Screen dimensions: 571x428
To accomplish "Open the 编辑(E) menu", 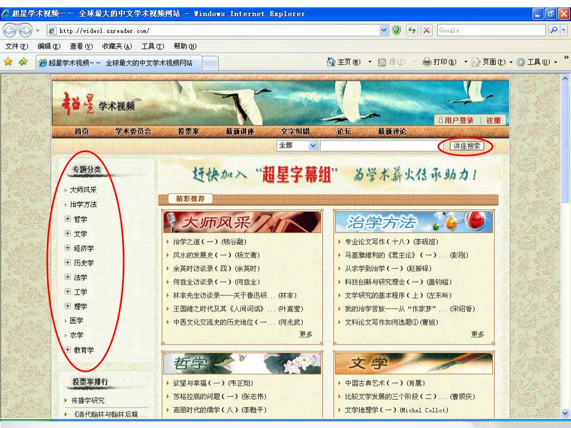I will point(49,46).
